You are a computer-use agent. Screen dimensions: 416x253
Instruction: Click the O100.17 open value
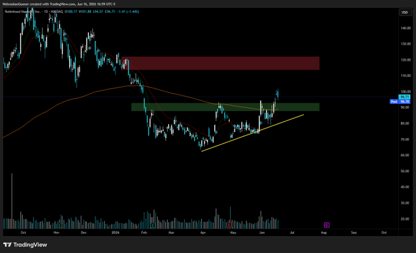click(x=71, y=12)
